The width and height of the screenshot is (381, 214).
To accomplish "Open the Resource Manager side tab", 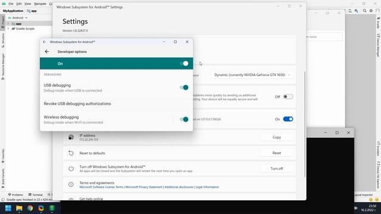I will click(2, 67).
